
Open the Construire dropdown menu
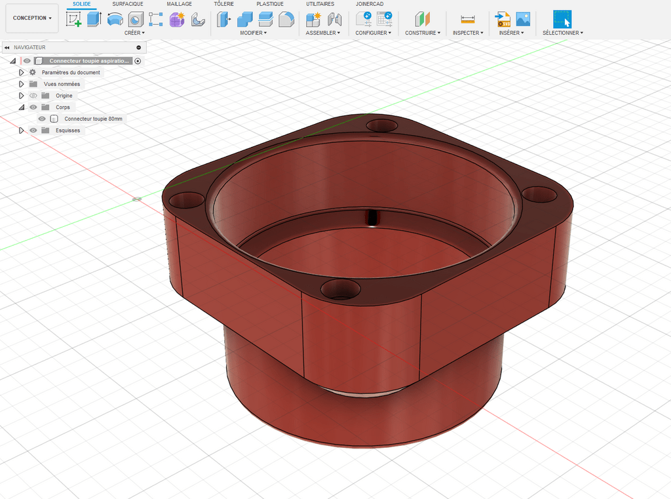423,33
